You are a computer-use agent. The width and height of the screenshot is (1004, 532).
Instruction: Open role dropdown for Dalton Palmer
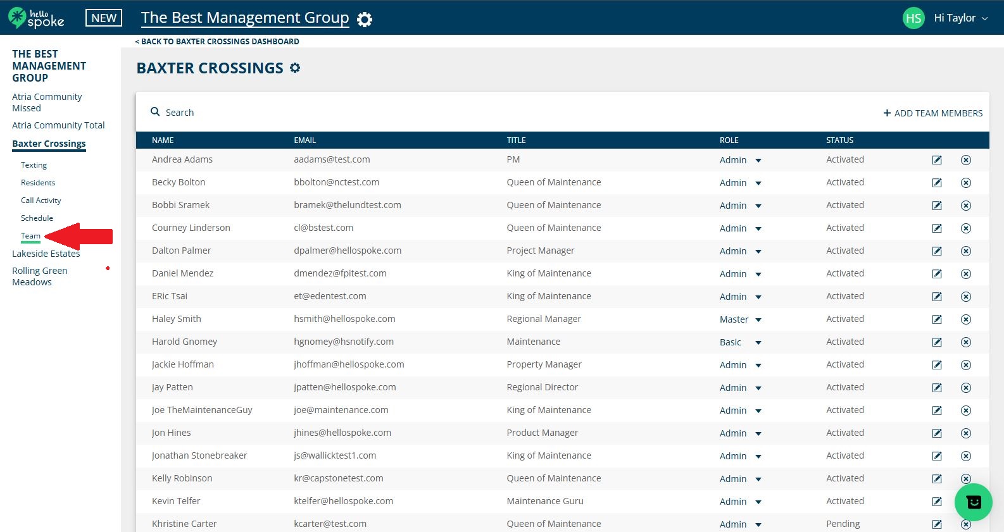pos(741,251)
